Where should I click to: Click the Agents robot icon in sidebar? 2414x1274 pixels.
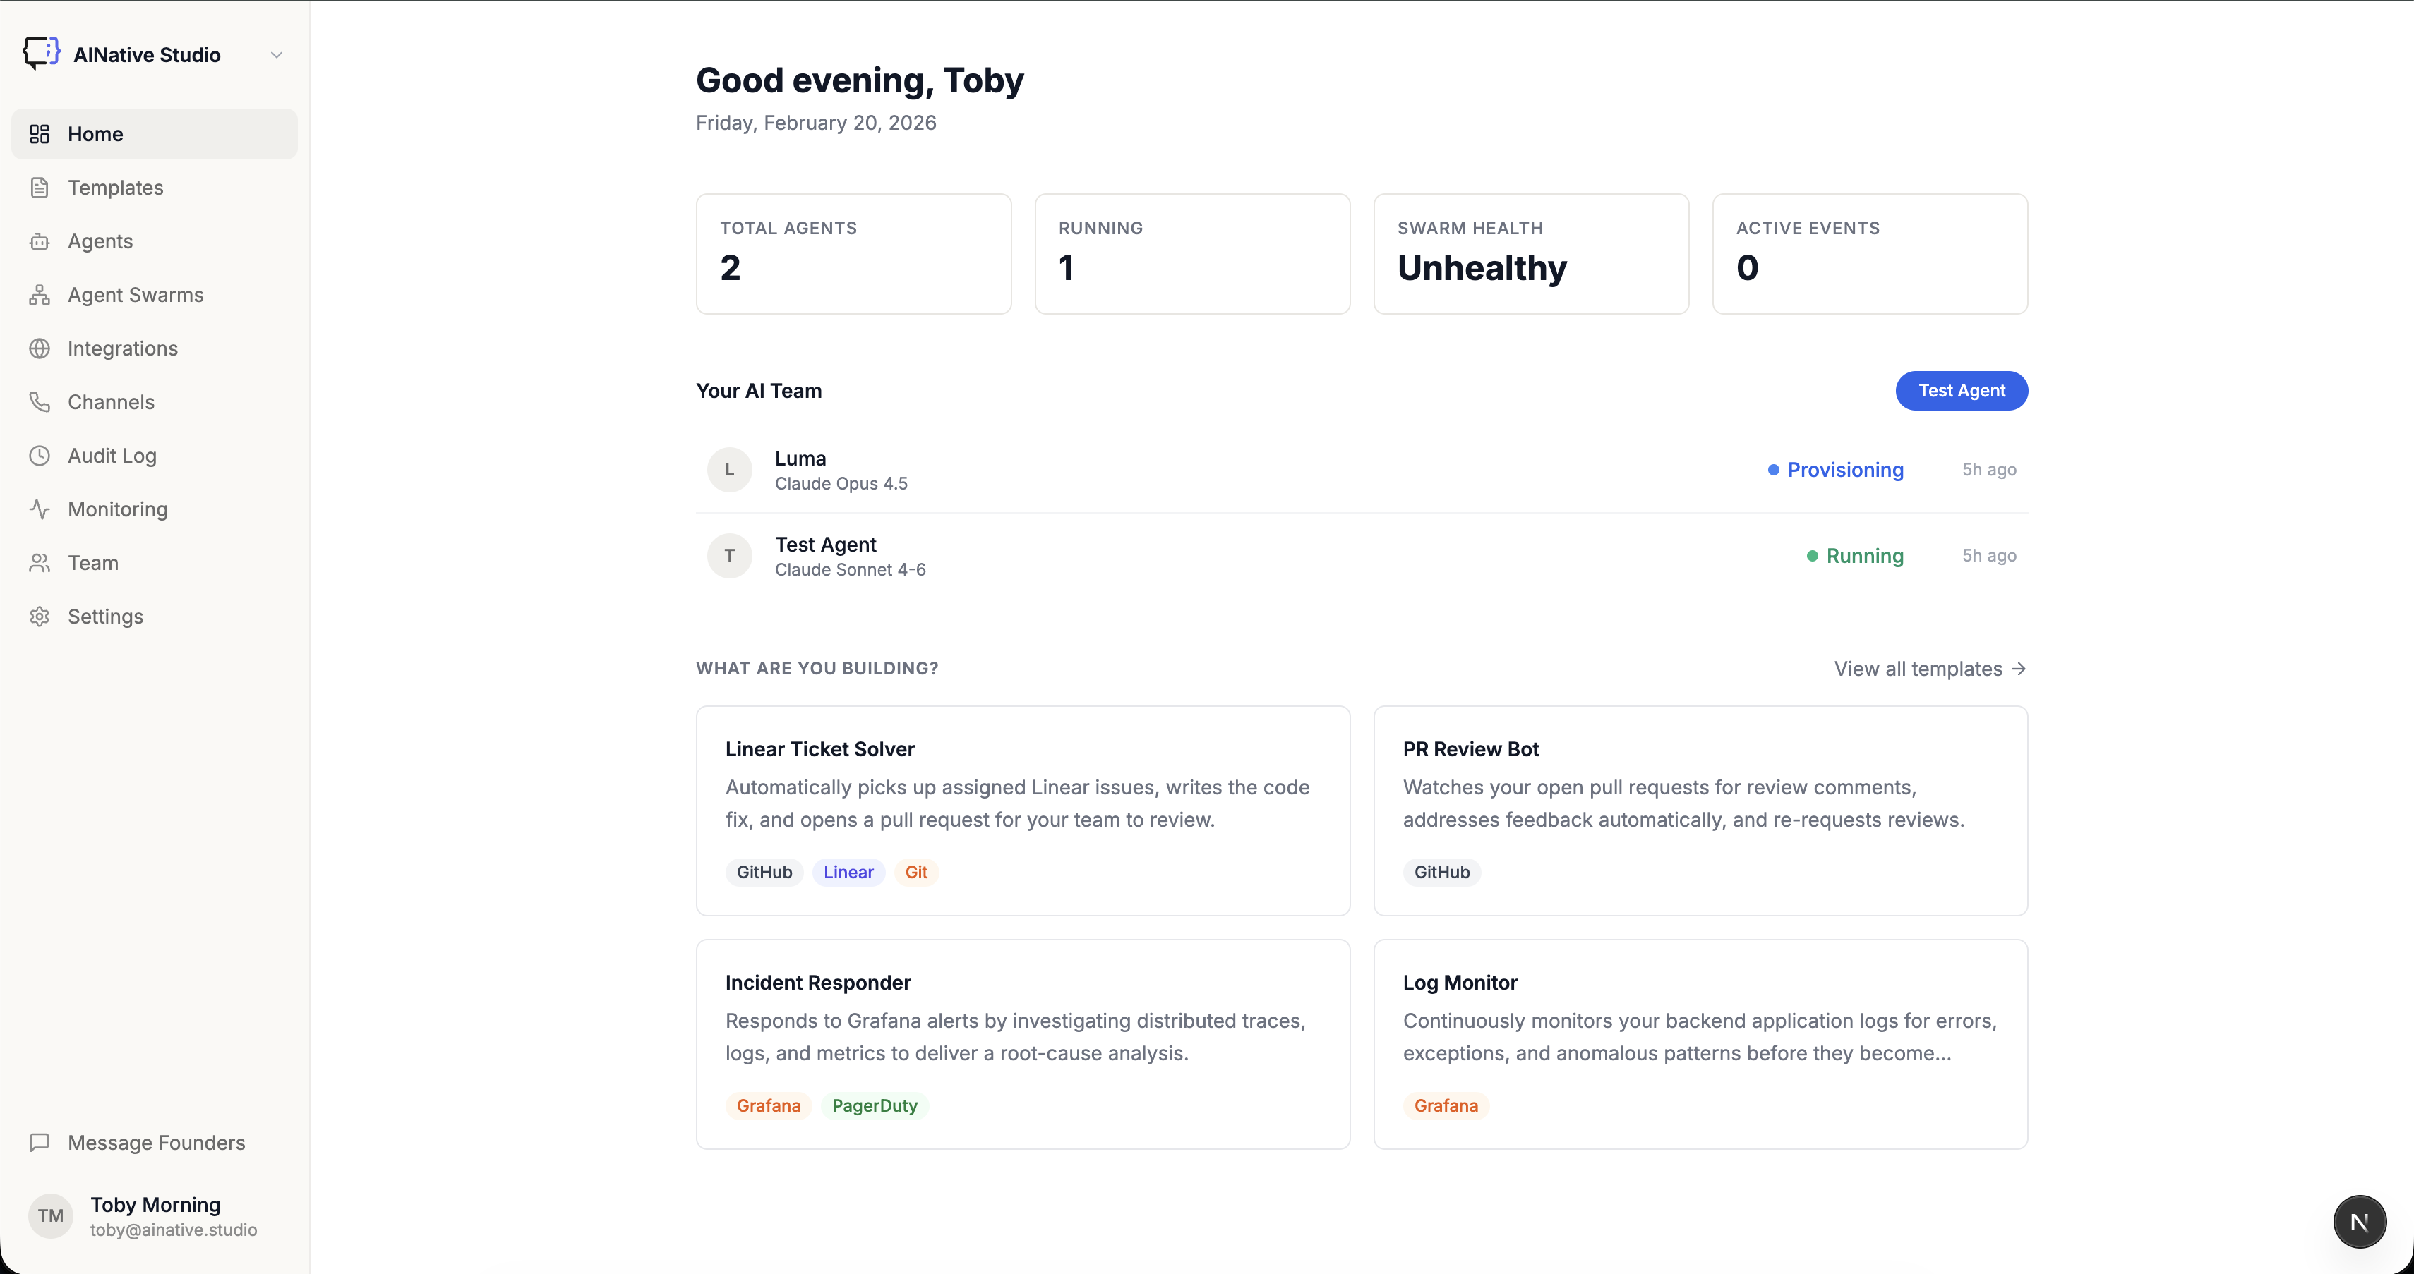click(x=40, y=242)
